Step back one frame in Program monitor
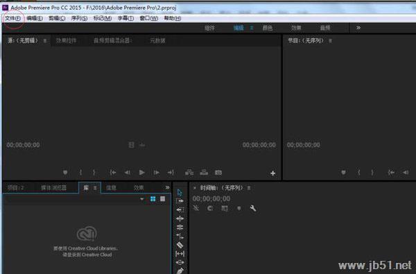This screenshot has width=416, height=274. 406,173
